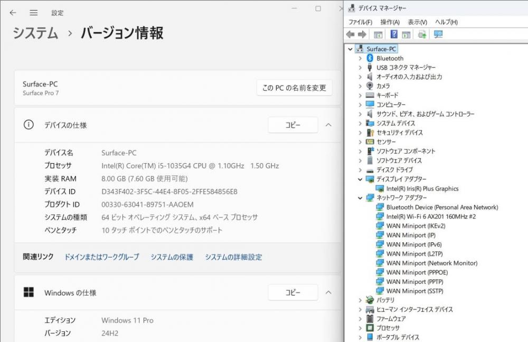Expand the ポータブル デバイス category
Image resolution: width=528 pixels, height=342 pixels.
(x=360, y=337)
